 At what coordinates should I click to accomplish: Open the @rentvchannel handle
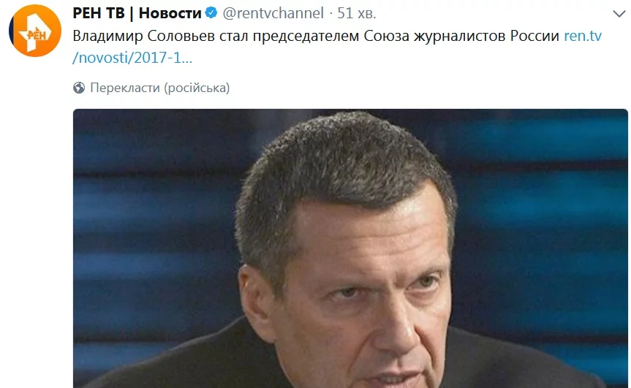[x=273, y=13]
